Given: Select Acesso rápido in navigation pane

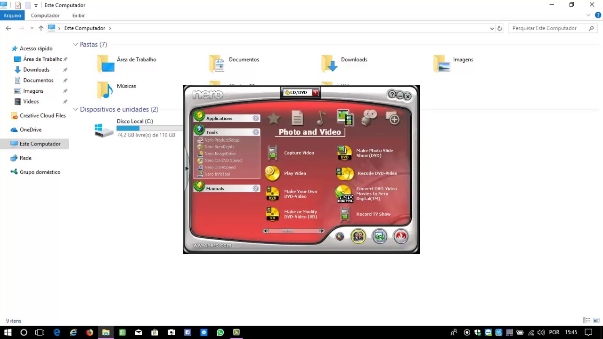Looking at the screenshot, I should pos(36,48).
